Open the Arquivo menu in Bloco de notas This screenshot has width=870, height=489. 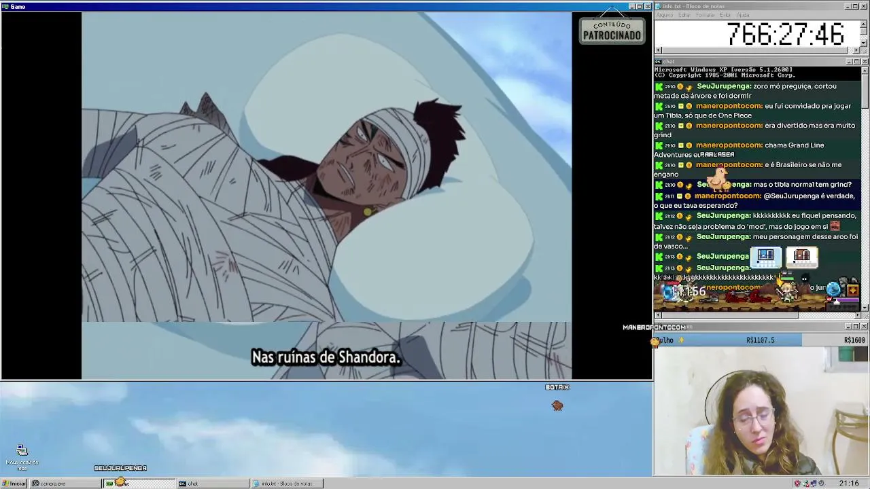(664, 15)
